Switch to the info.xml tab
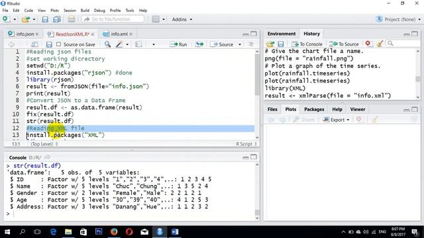 (119, 34)
